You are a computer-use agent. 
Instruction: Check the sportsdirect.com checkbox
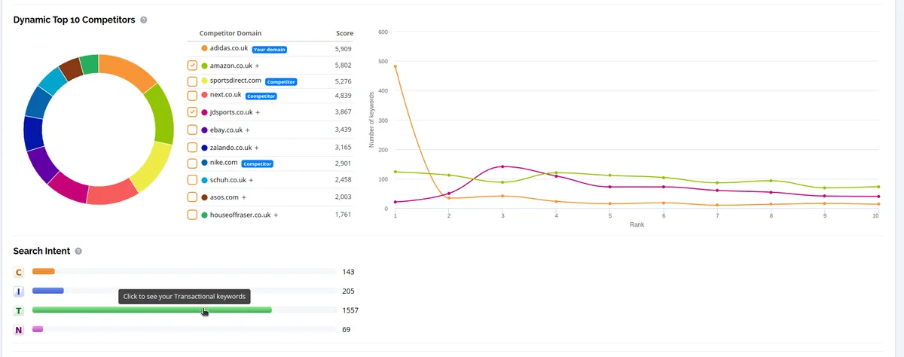pyautogui.click(x=192, y=81)
